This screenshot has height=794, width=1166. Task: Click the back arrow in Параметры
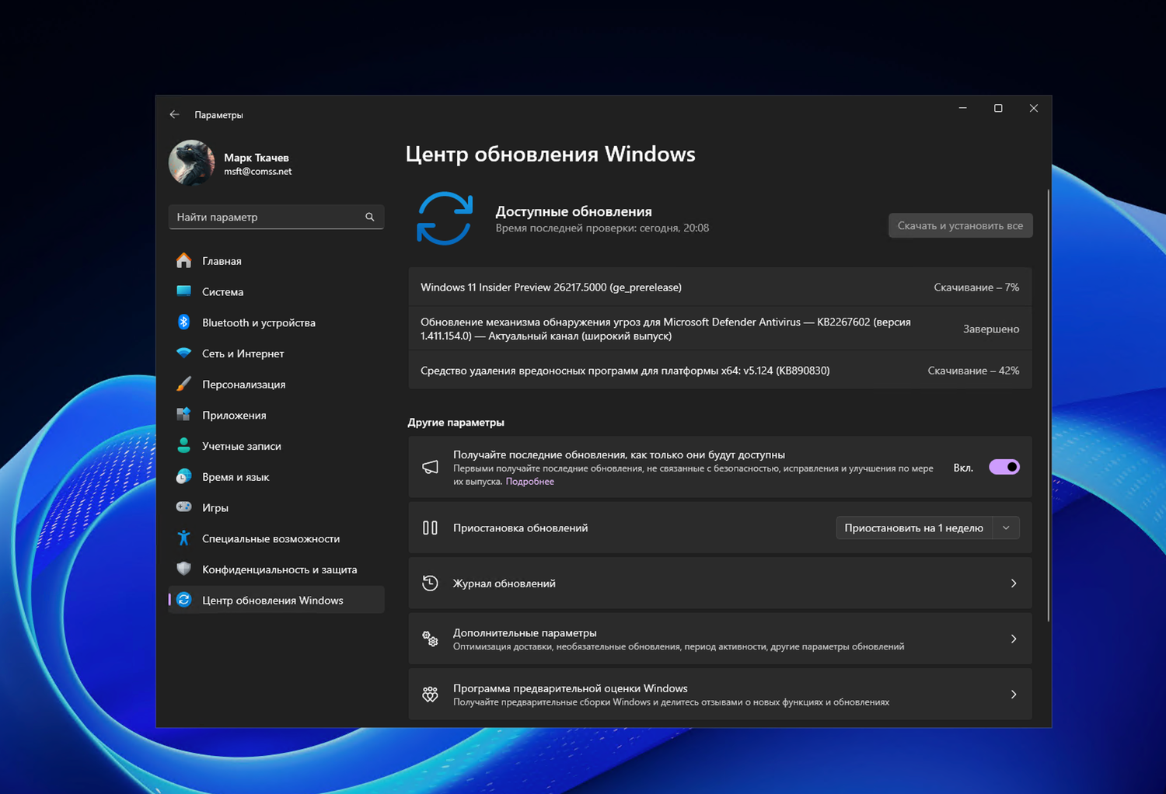[174, 113]
